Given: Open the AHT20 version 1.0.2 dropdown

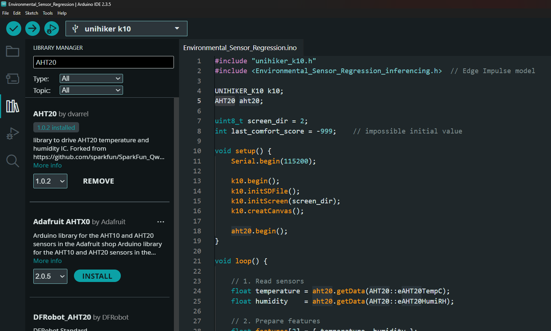Looking at the screenshot, I should (50, 181).
